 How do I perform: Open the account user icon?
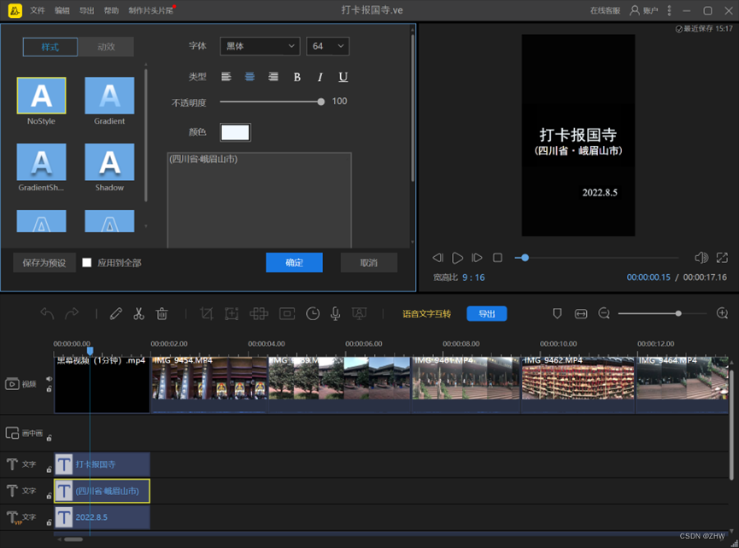click(635, 10)
